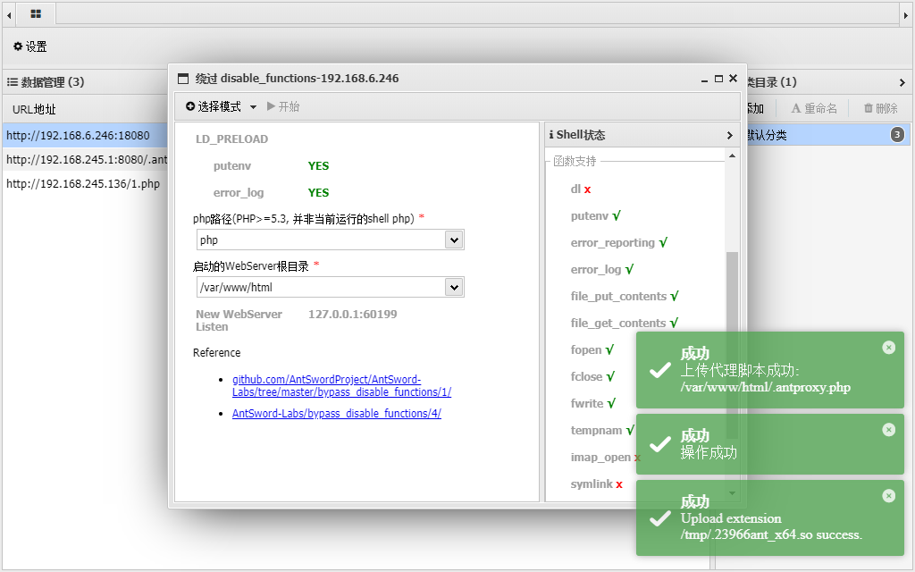Viewport: 915px width, 572px height.
Task: Close the 操作成功 toast notification
Action: click(x=888, y=430)
